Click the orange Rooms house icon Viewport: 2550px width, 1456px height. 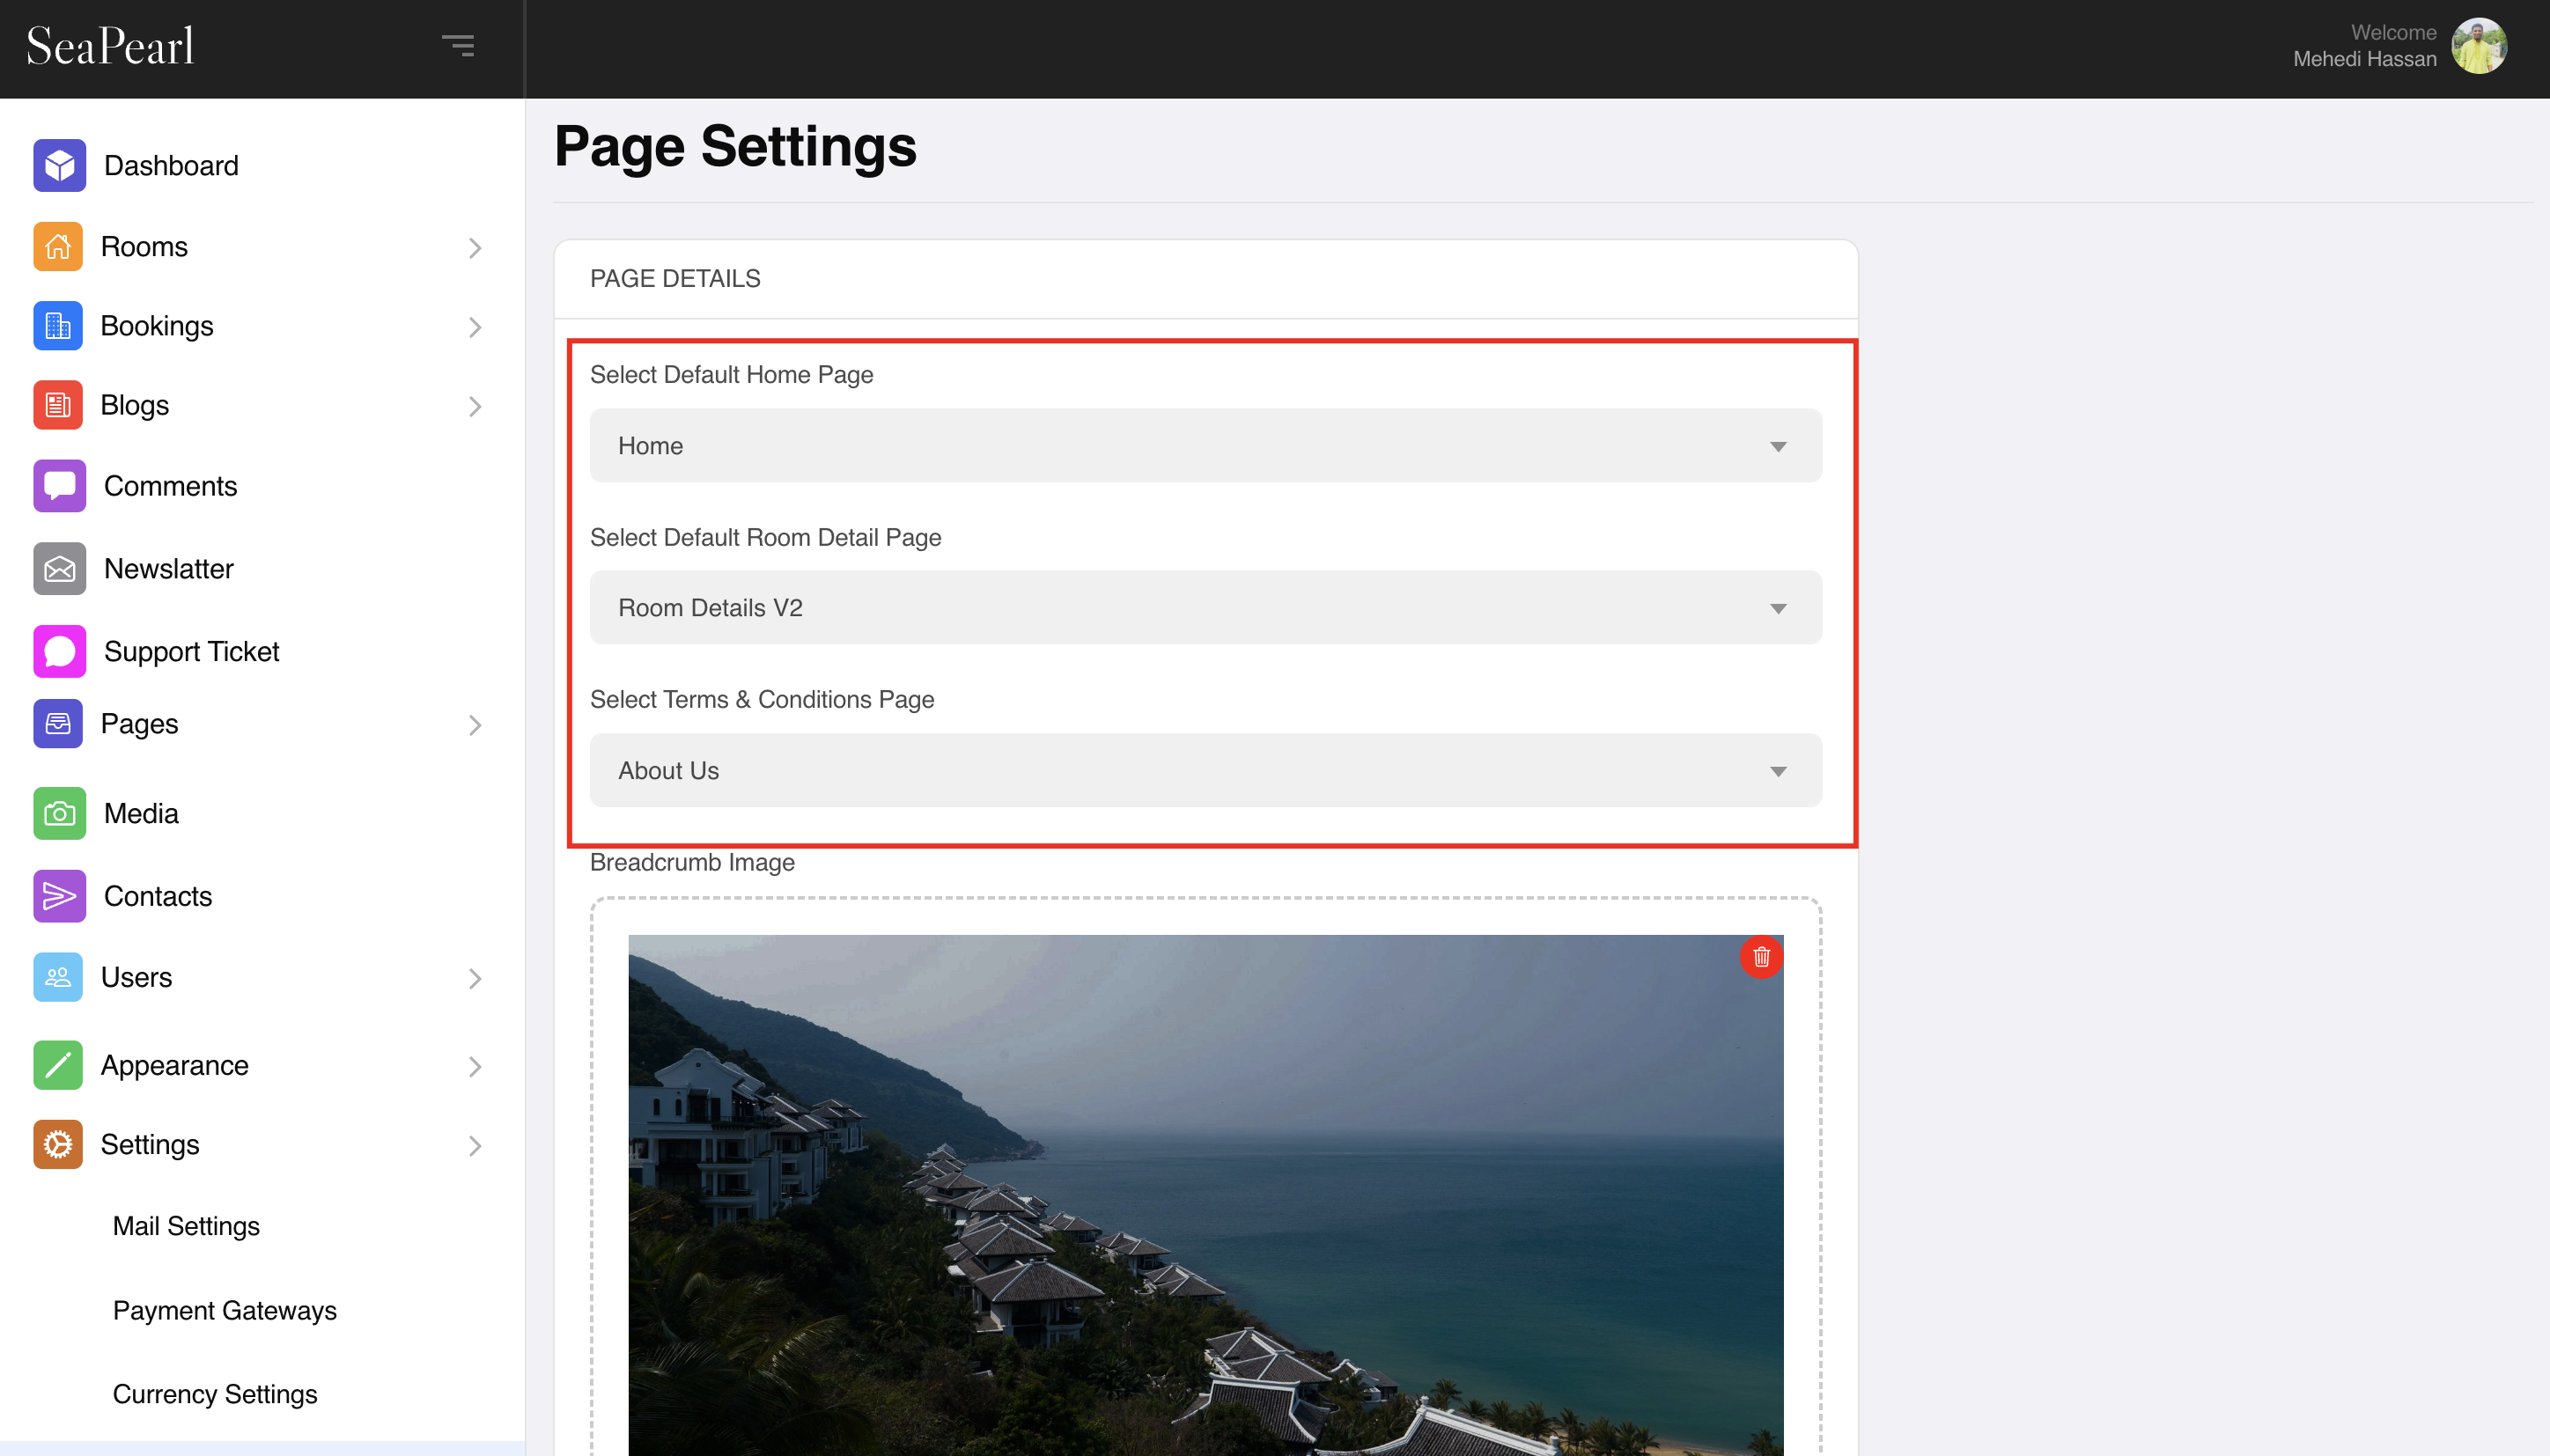click(58, 246)
